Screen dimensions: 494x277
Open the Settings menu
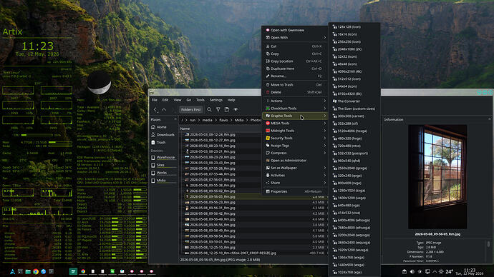[x=215, y=100]
